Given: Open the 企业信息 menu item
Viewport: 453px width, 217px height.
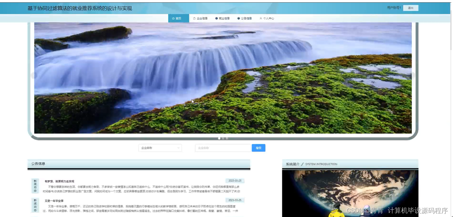Looking at the screenshot, I should pyautogui.click(x=200, y=18).
